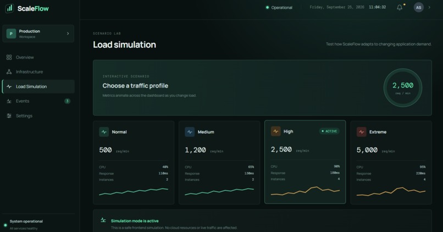443x232 pixels.
Task: Open the notifications bell
Action: pos(400,7)
